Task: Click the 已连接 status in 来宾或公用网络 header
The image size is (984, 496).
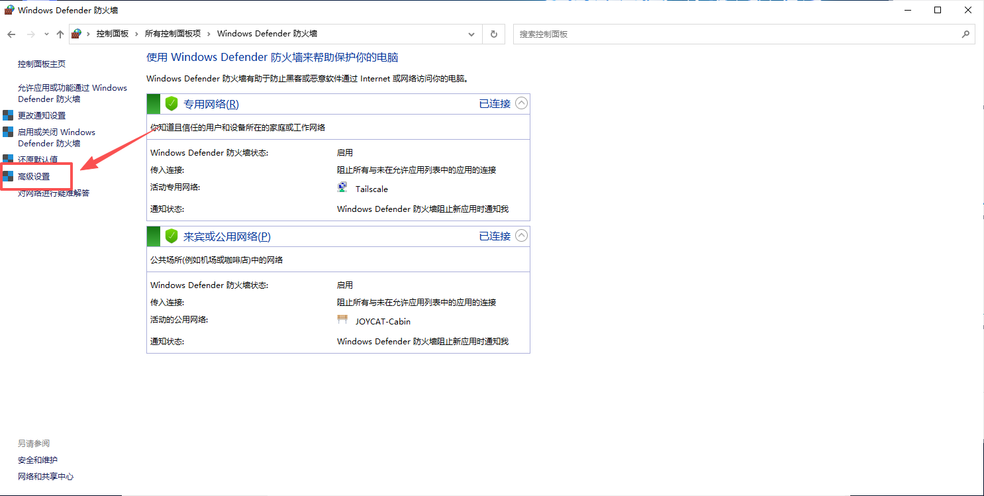Action: pyautogui.click(x=495, y=236)
